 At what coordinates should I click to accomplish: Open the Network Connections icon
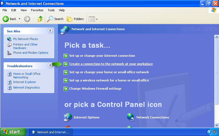pyautogui.click(x=131, y=117)
